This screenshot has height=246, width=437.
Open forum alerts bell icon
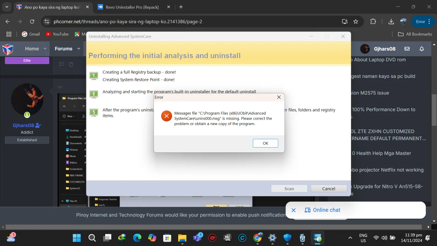pyautogui.click(x=422, y=49)
